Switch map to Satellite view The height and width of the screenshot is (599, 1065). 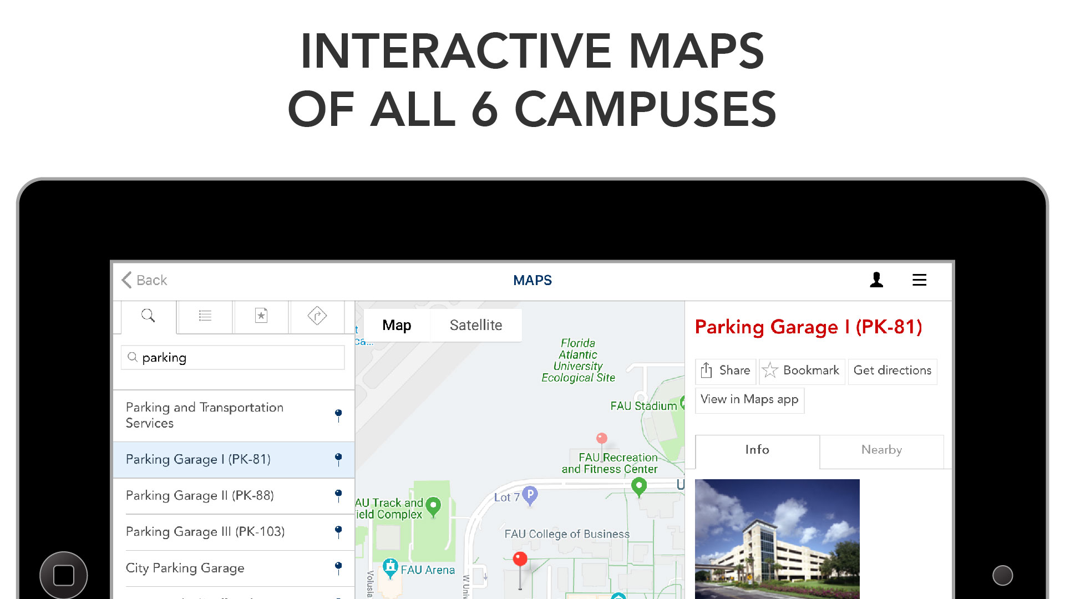coord(475,326)
